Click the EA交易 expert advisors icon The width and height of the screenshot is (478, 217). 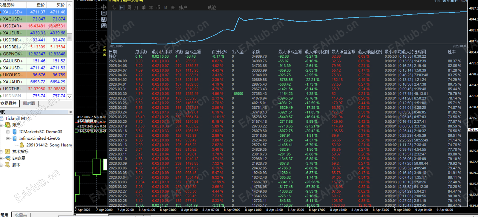click(8, 158)
